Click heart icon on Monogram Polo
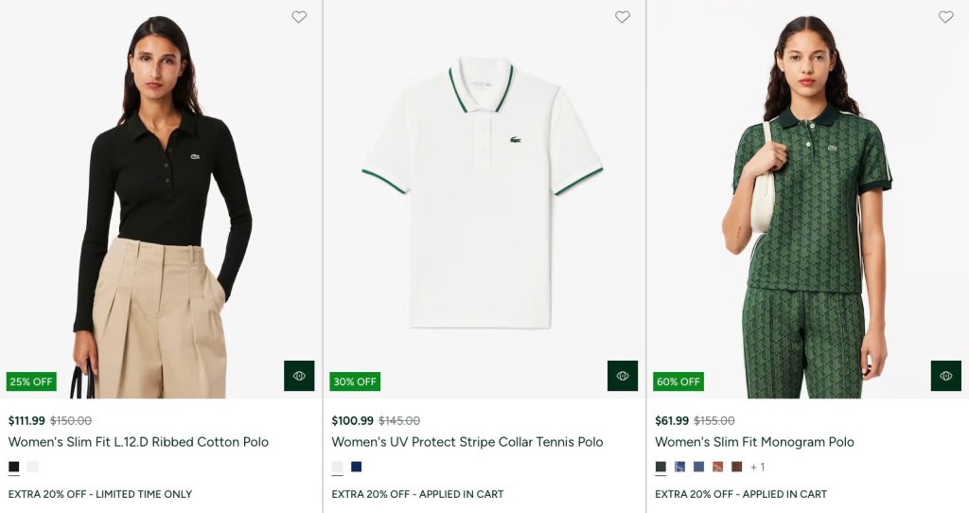Screen dimensions: 969x513 point(945,17)
